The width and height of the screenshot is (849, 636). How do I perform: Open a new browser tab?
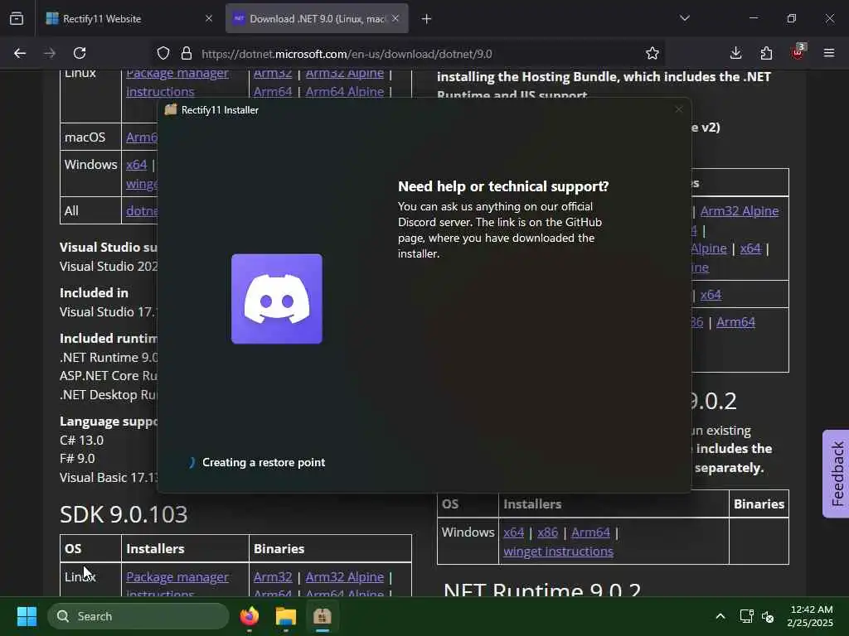coord(427,19)
